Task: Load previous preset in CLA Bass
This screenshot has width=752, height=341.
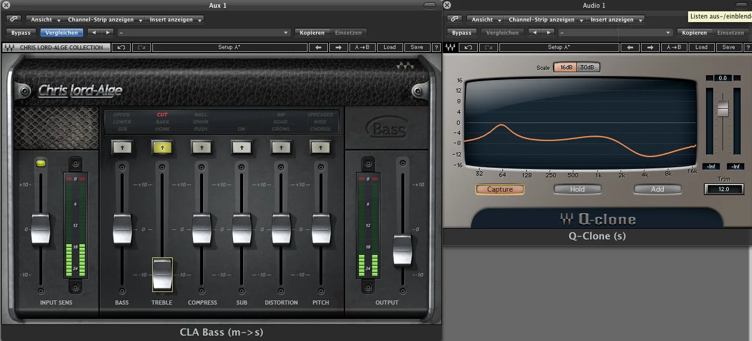Action: (x=319, y=47)
